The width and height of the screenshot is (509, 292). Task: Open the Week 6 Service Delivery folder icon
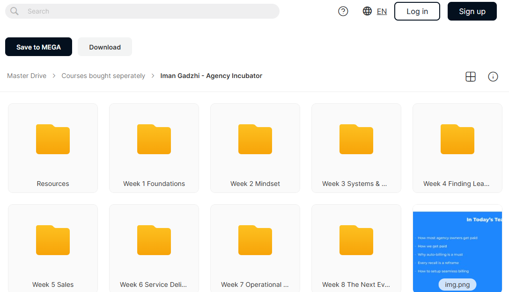click(154, 240)
